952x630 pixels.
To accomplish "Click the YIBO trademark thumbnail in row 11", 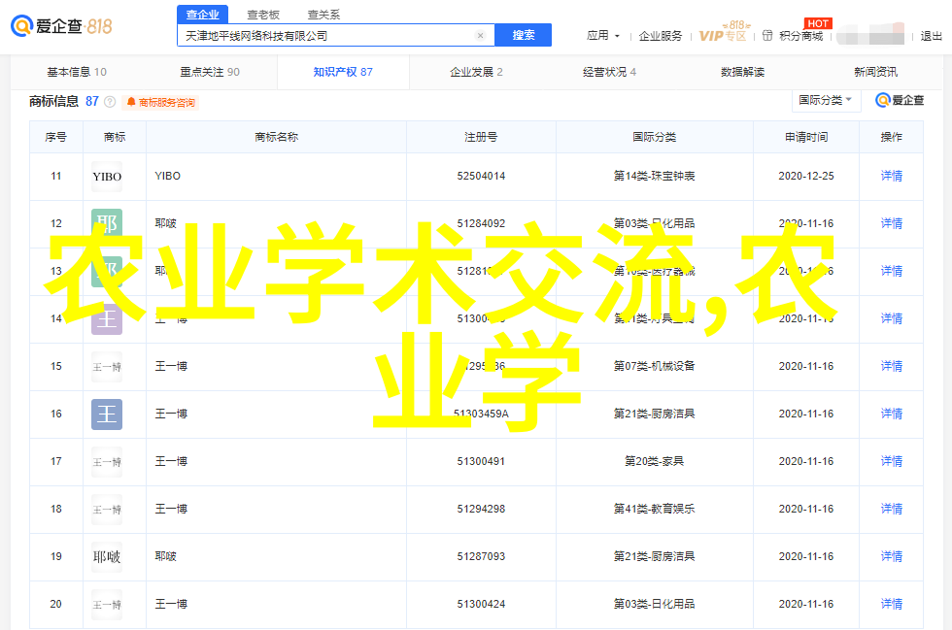I will tap(107, 177).
